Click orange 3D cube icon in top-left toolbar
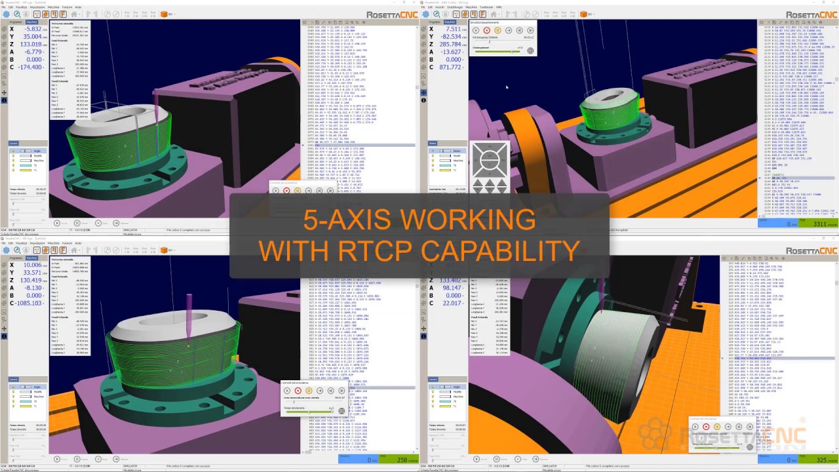Viewport: 839px width, 472px height. coord(164,14)
